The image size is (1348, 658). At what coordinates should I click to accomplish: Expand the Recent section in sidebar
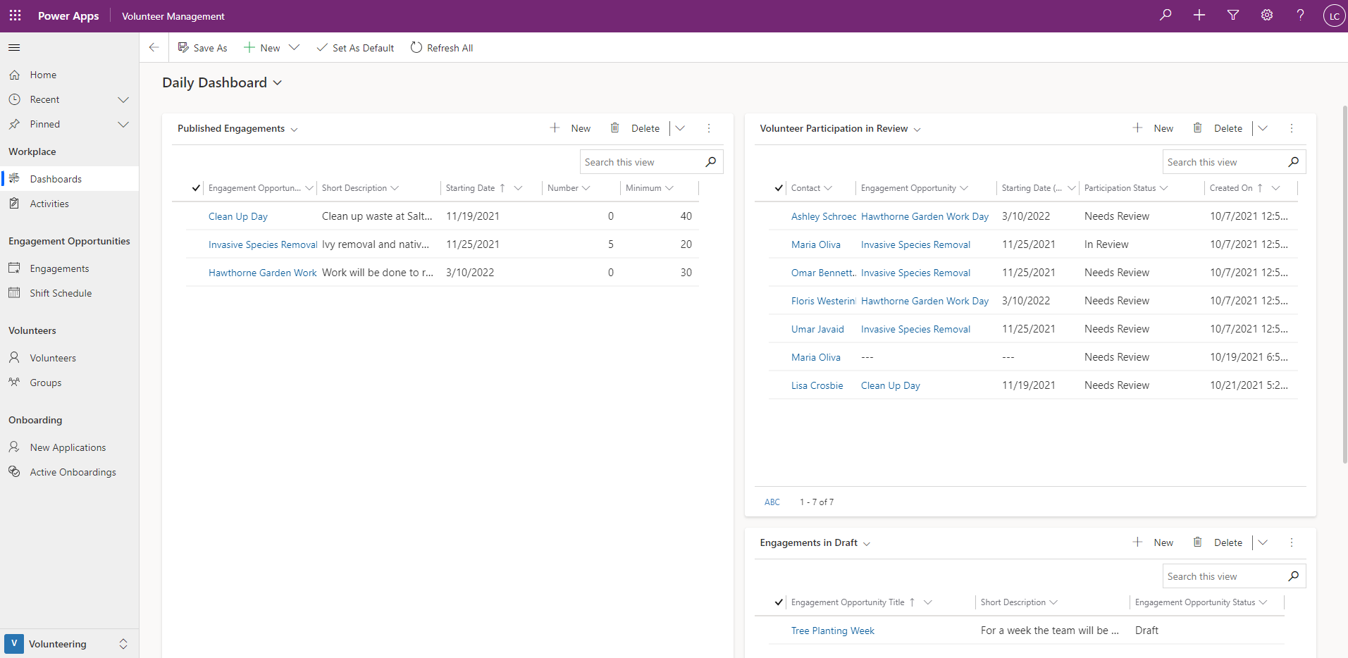(x=123, y=99)
